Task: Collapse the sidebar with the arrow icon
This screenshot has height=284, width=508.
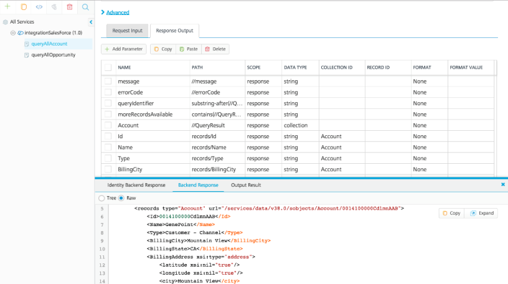Action: click(x=91, y=22)
